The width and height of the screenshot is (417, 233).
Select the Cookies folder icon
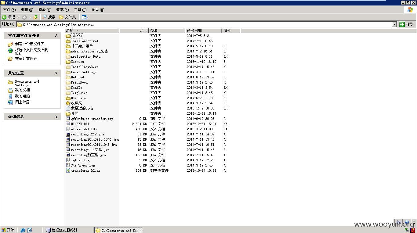pos(68,62)
